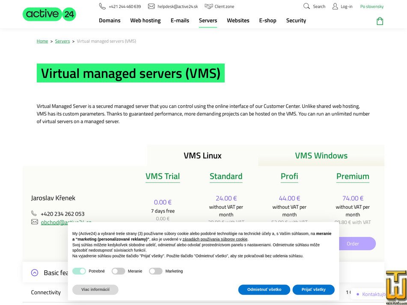The height and width of the screenshot is (305, 407).
Task: Enable the Marketing cookie toggle
Action: click(155, 271)
